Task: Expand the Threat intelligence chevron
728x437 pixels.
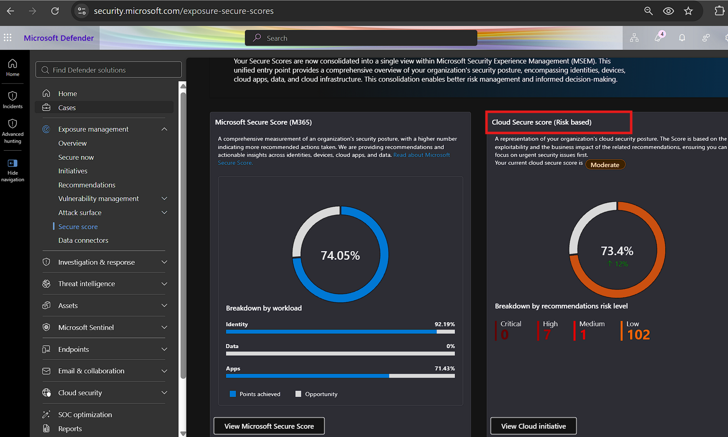Action: [164, 284]
